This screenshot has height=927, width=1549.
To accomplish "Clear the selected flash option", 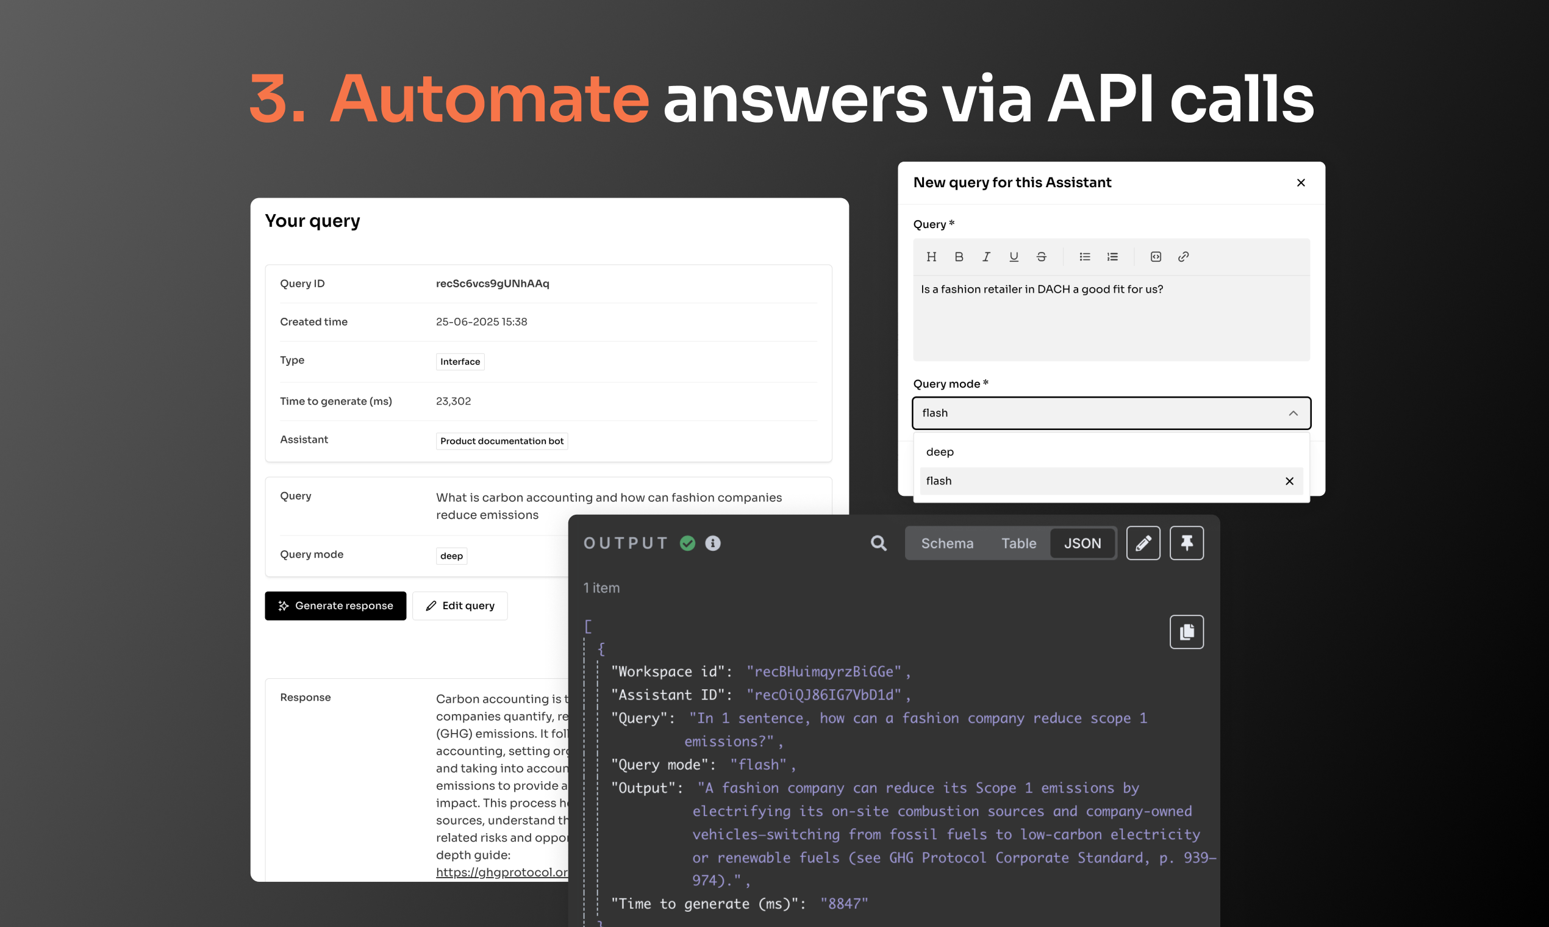I will (x=1289, y=481).
